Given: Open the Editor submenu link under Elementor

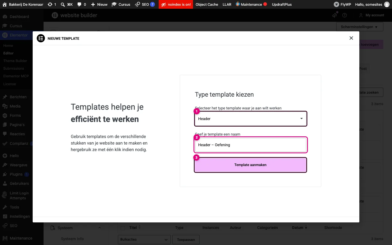Looking at the screenshot, I should [x=8, y=53].
